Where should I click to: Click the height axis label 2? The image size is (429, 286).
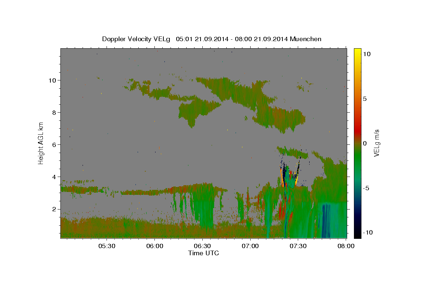tap(54, 209)
